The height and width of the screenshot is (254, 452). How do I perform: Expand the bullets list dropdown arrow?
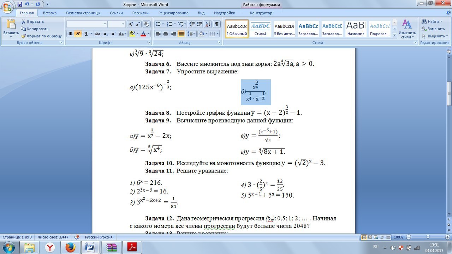[x=163, y=24]
